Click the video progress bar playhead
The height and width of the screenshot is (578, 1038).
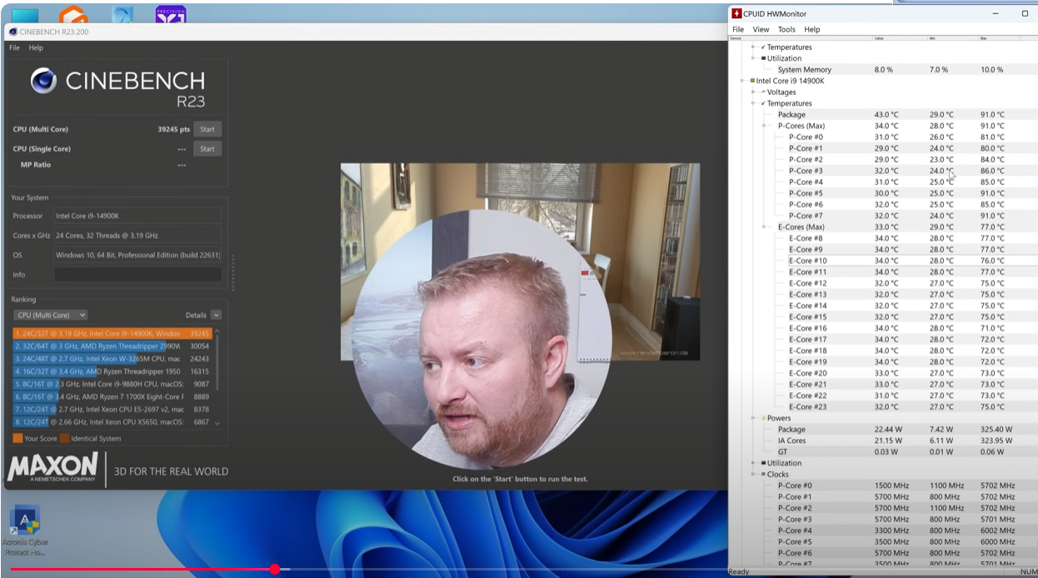click(275, 569)
